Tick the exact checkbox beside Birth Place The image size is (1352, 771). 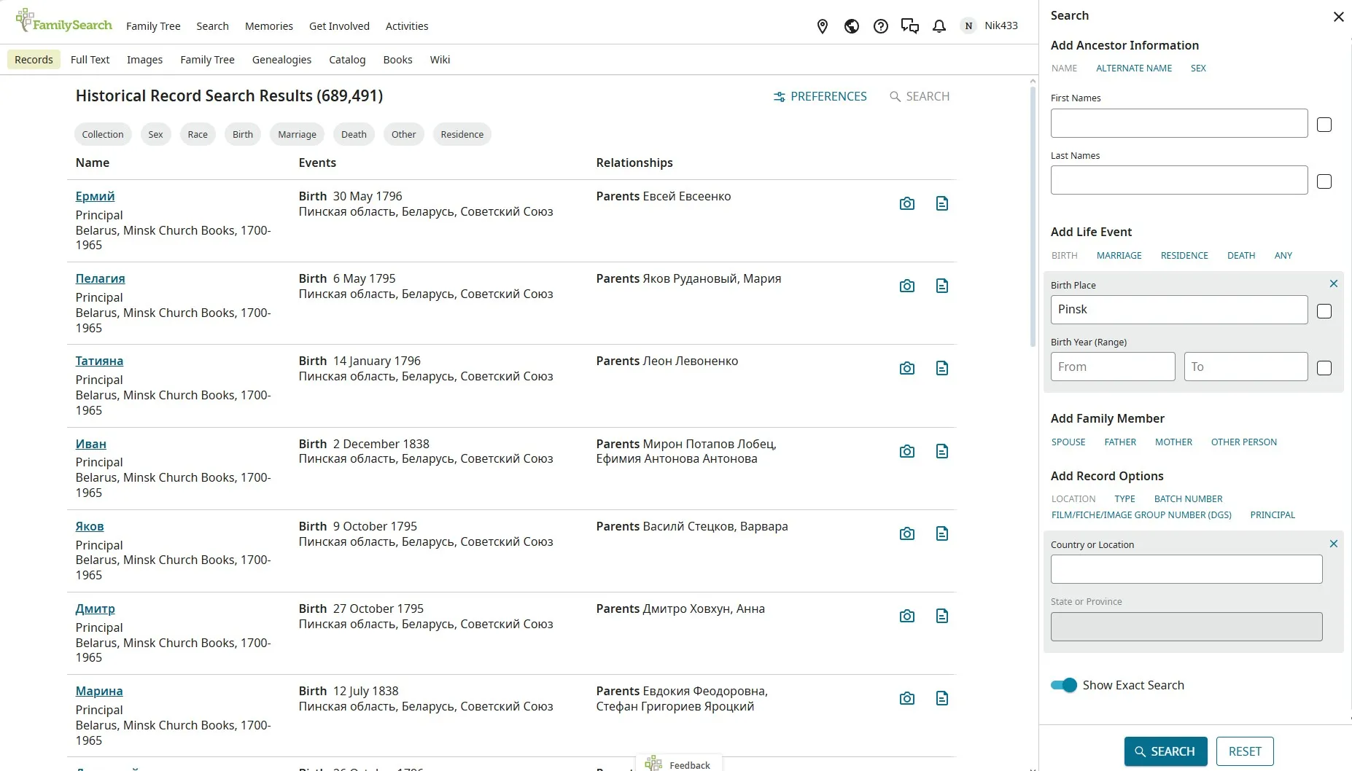point(1324,311)
